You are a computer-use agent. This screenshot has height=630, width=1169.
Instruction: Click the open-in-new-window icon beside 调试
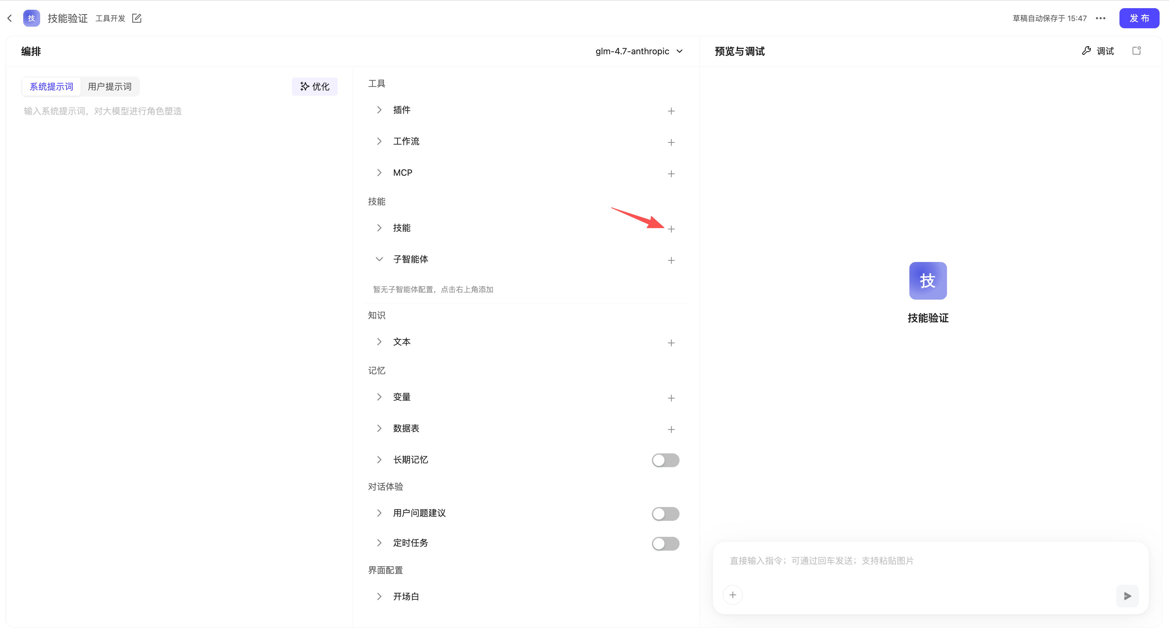(x=1136, y=51)
